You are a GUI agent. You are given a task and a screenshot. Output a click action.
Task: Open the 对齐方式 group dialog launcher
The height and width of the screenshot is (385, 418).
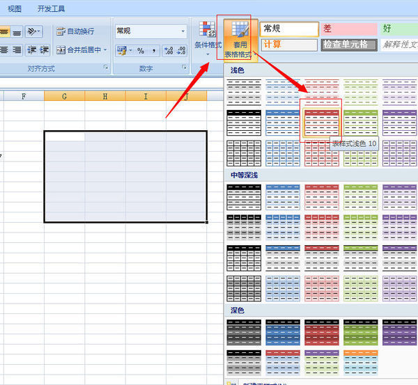(106, 68)
